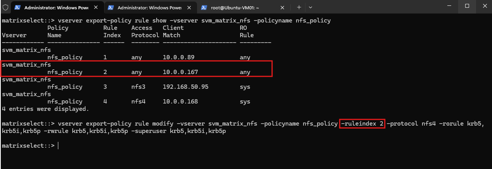
Task: Expand the new tab profile dropdown arrow
Action: tap(311, 7)
